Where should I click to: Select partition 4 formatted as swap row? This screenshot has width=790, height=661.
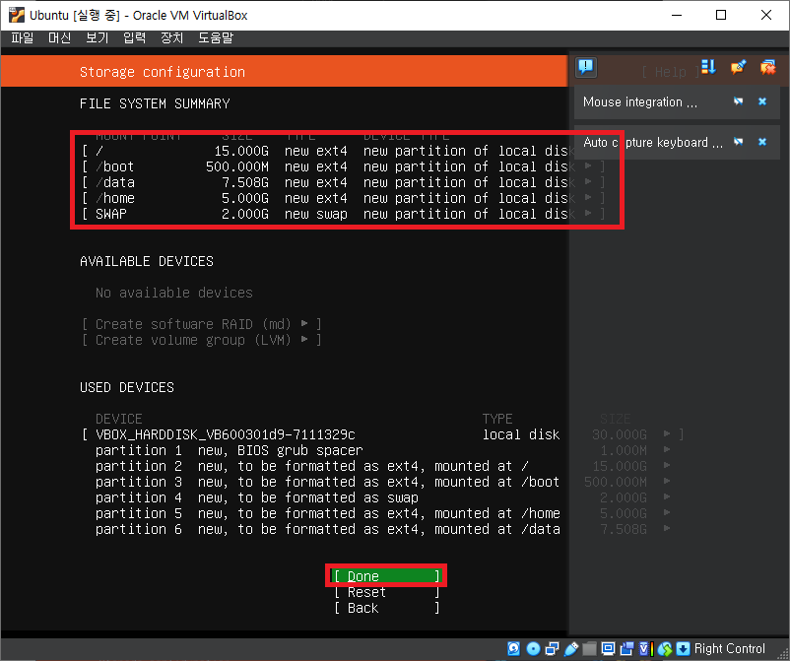tap(382, 497)
